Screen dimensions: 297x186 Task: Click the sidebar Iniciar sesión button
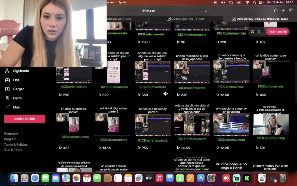click(x=25, y=119)
